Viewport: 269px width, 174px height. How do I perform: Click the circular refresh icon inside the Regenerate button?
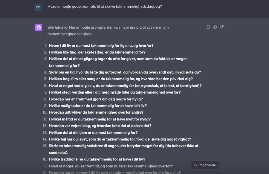click(195, 165)
